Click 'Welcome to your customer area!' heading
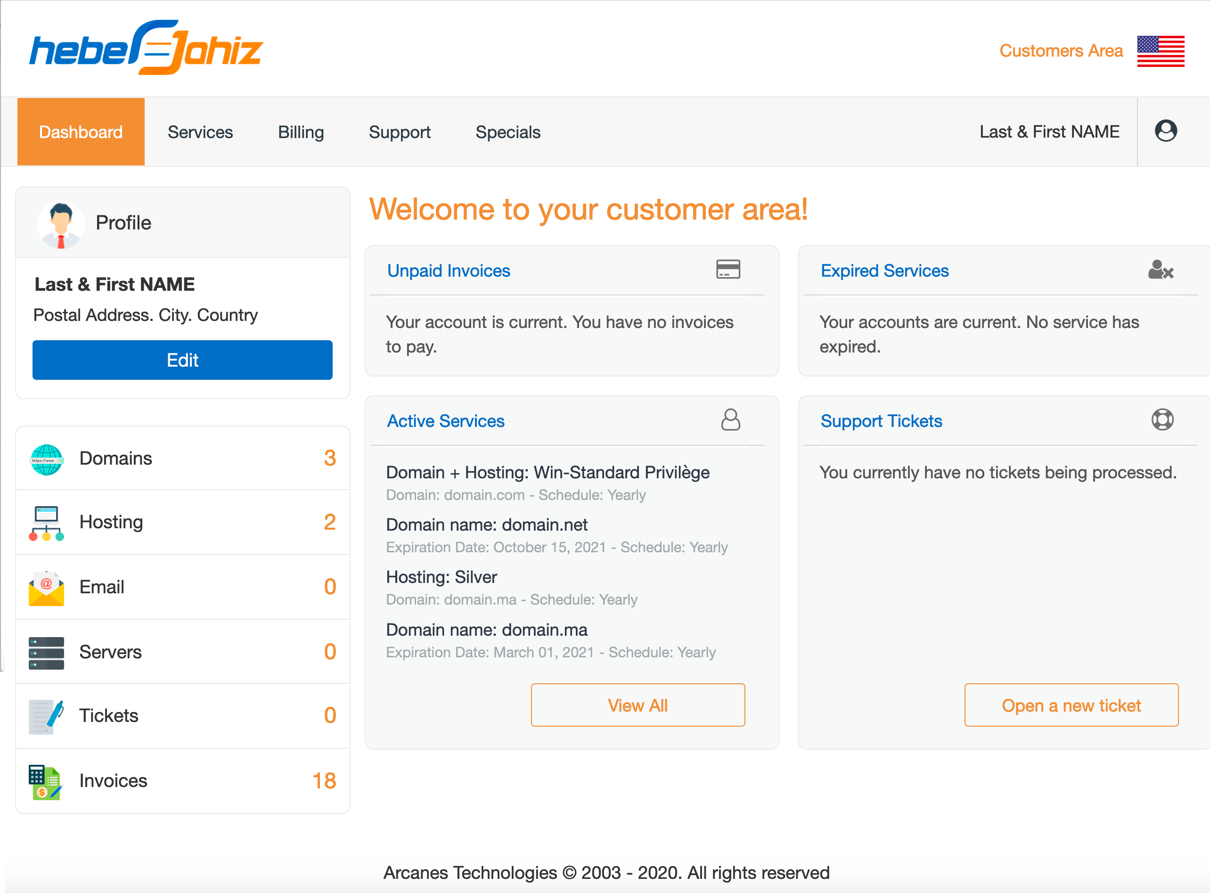Viewport: 1210px width, 893px height. click(589, 209)
